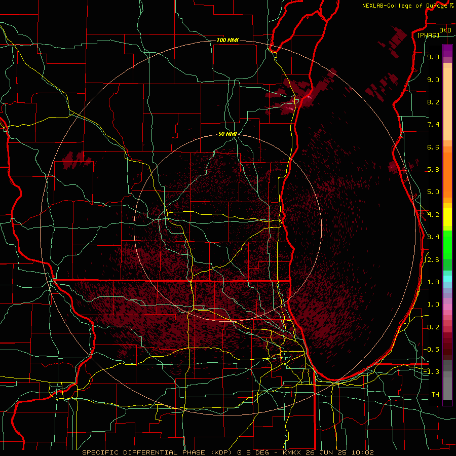Screen dimensions: 456x456
Task: Click the 3.4 color scale value
Action: [433, 237]
